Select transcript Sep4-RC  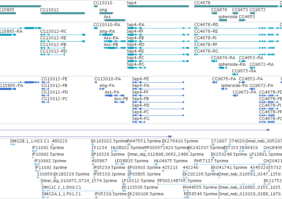click(x=158, y=61)
